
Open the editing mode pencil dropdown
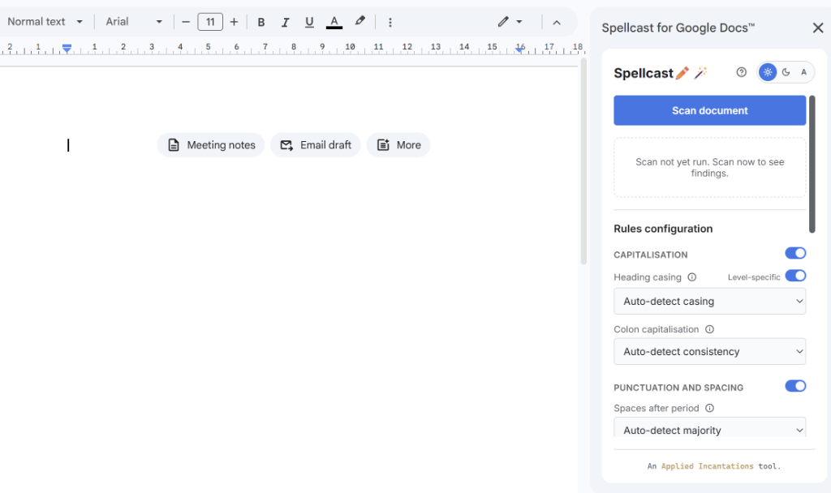click(510, 22)
